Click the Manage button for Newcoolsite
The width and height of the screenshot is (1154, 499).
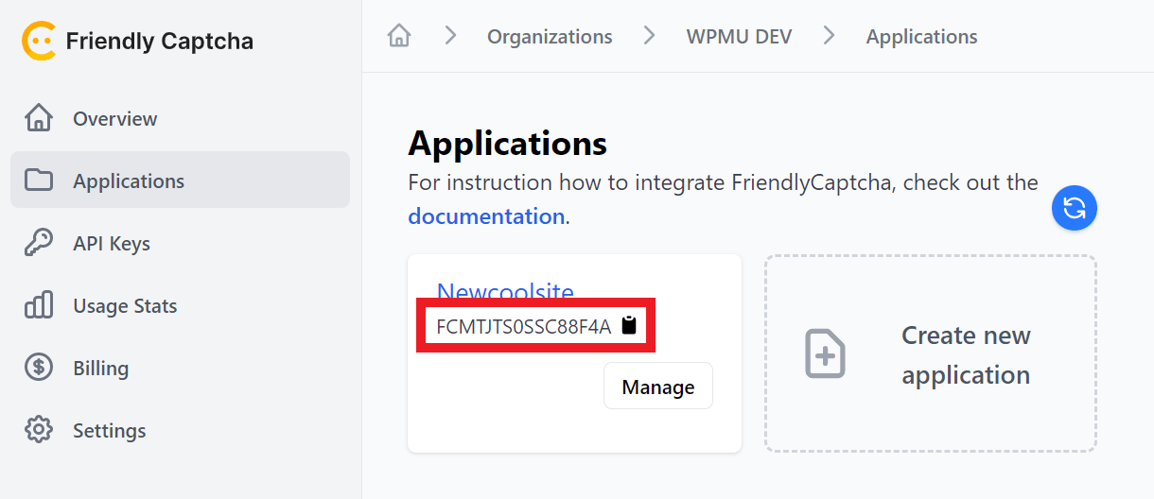[x=658, y=387]
